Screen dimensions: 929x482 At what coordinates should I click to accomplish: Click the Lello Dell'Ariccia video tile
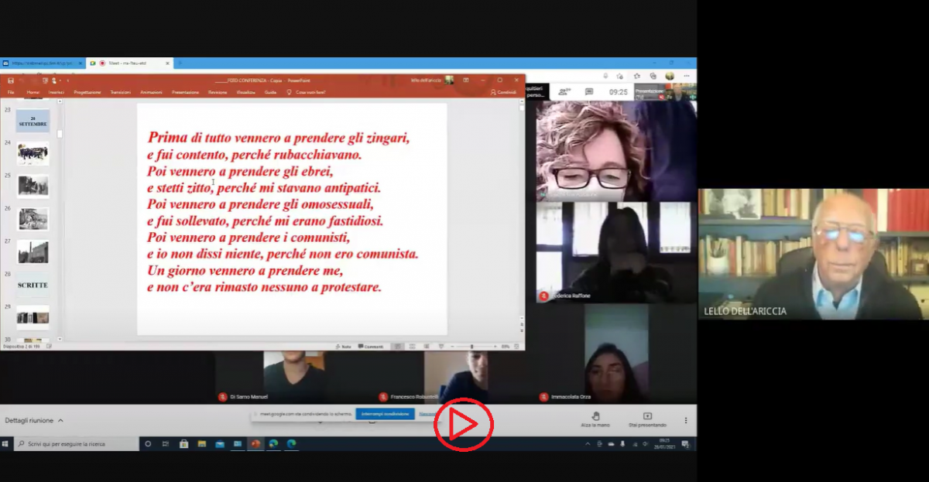[813, 254]
